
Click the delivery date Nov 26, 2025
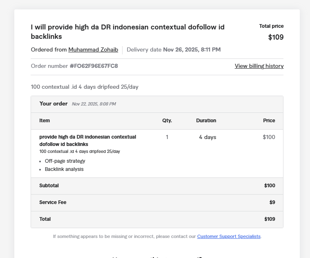click(x=192, y=50)
